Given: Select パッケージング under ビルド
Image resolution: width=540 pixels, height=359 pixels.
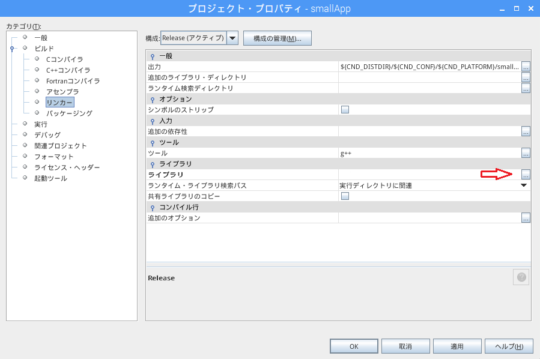Looking at the screenshot, I should point(69,113).
